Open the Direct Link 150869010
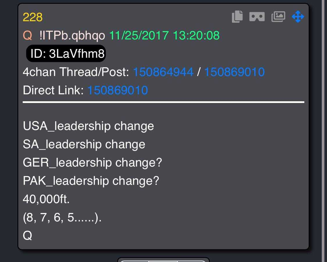Image resolution: width=327 pixels, height=262 pixels. pos(118,90)
